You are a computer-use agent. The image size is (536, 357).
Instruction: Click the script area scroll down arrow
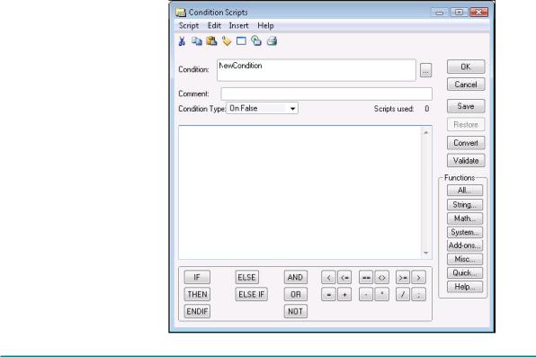point(426,253)
